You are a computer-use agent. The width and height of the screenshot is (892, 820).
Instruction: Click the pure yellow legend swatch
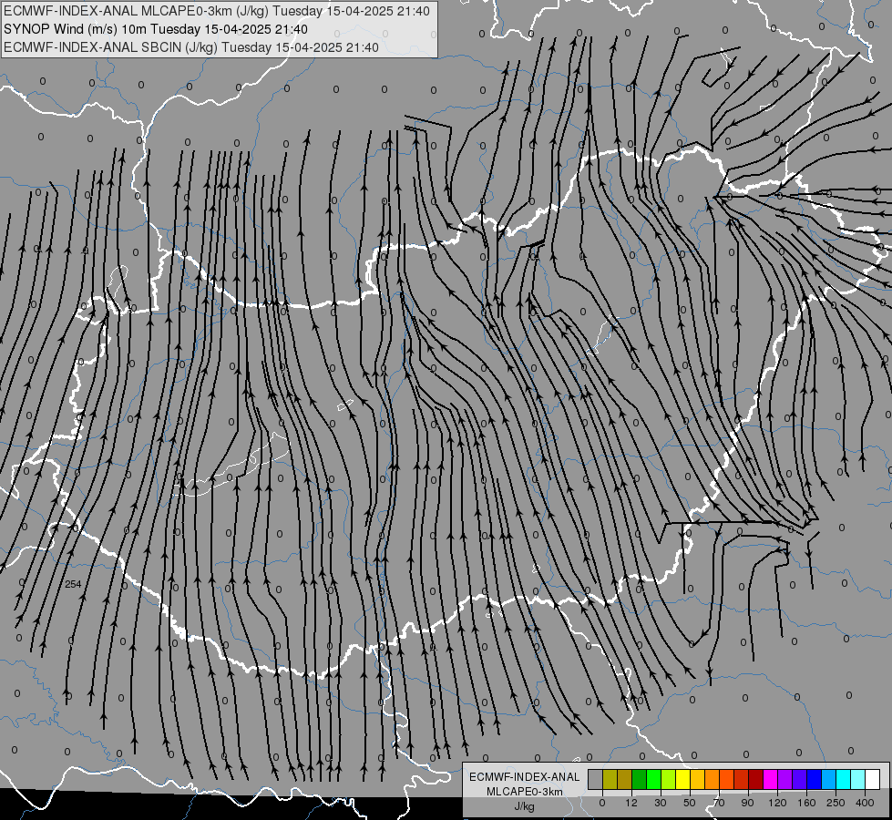tap(683, 779)
